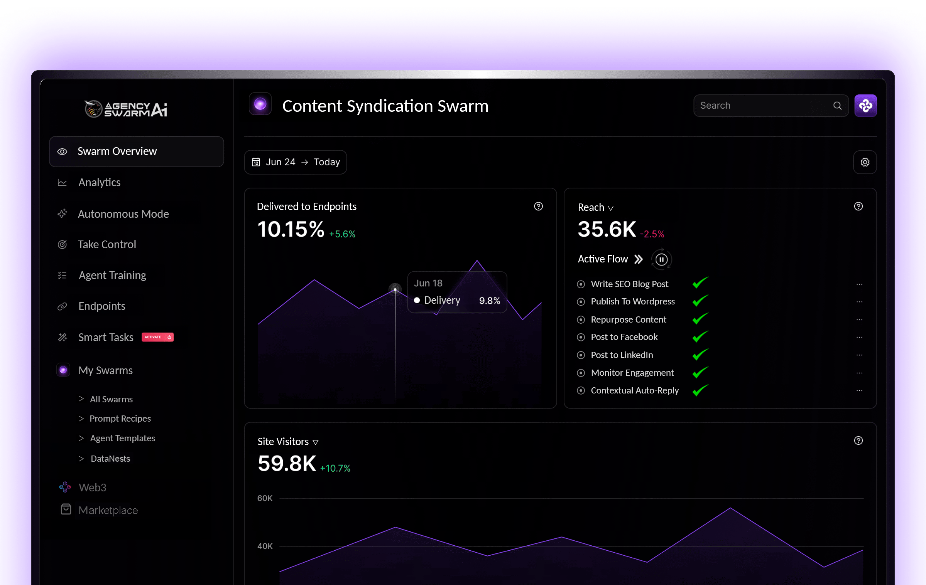Open the Marketplace section
Image resolution: width=926 pixels, height=585 pixels.
click(108, 510)
